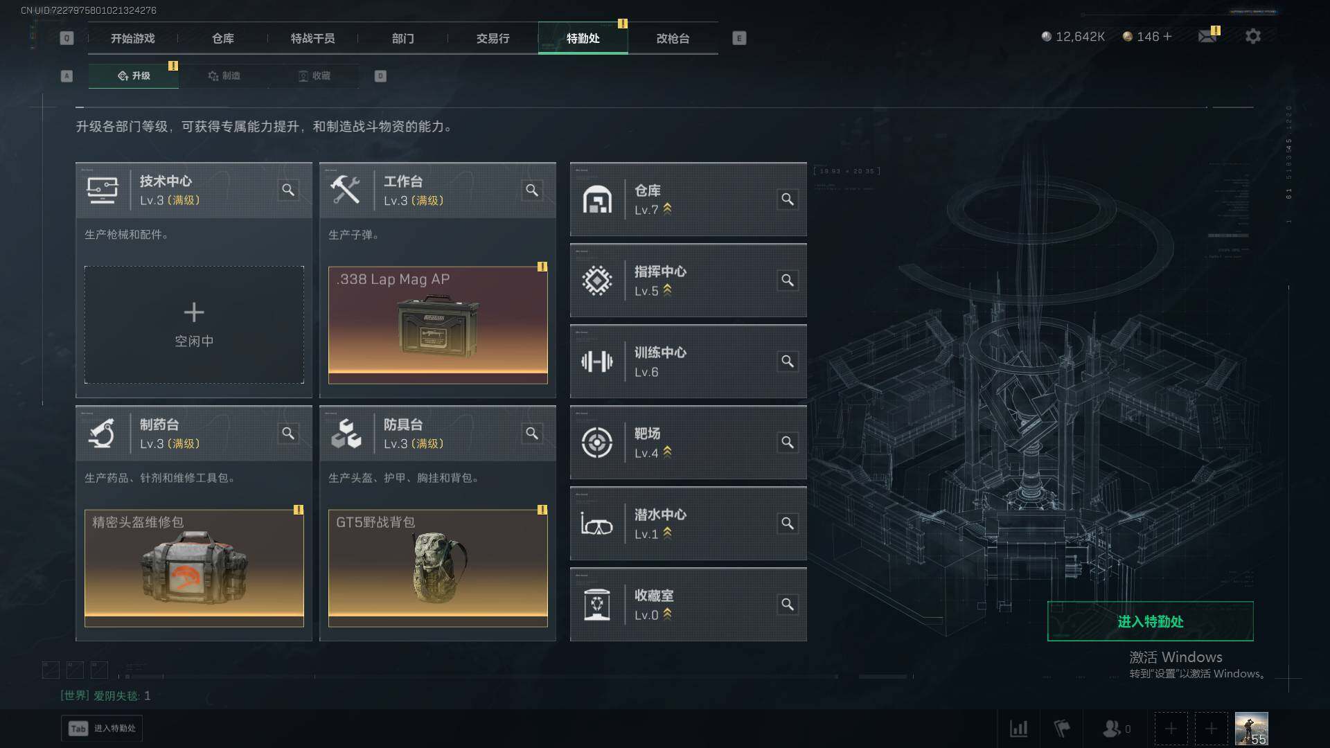Open the settings gear icon

click(x=1252, y=36)
